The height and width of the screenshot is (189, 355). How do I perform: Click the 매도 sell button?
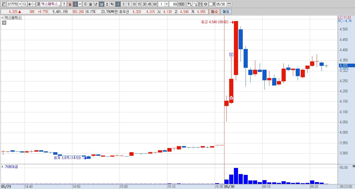click(x=226, y=12)
